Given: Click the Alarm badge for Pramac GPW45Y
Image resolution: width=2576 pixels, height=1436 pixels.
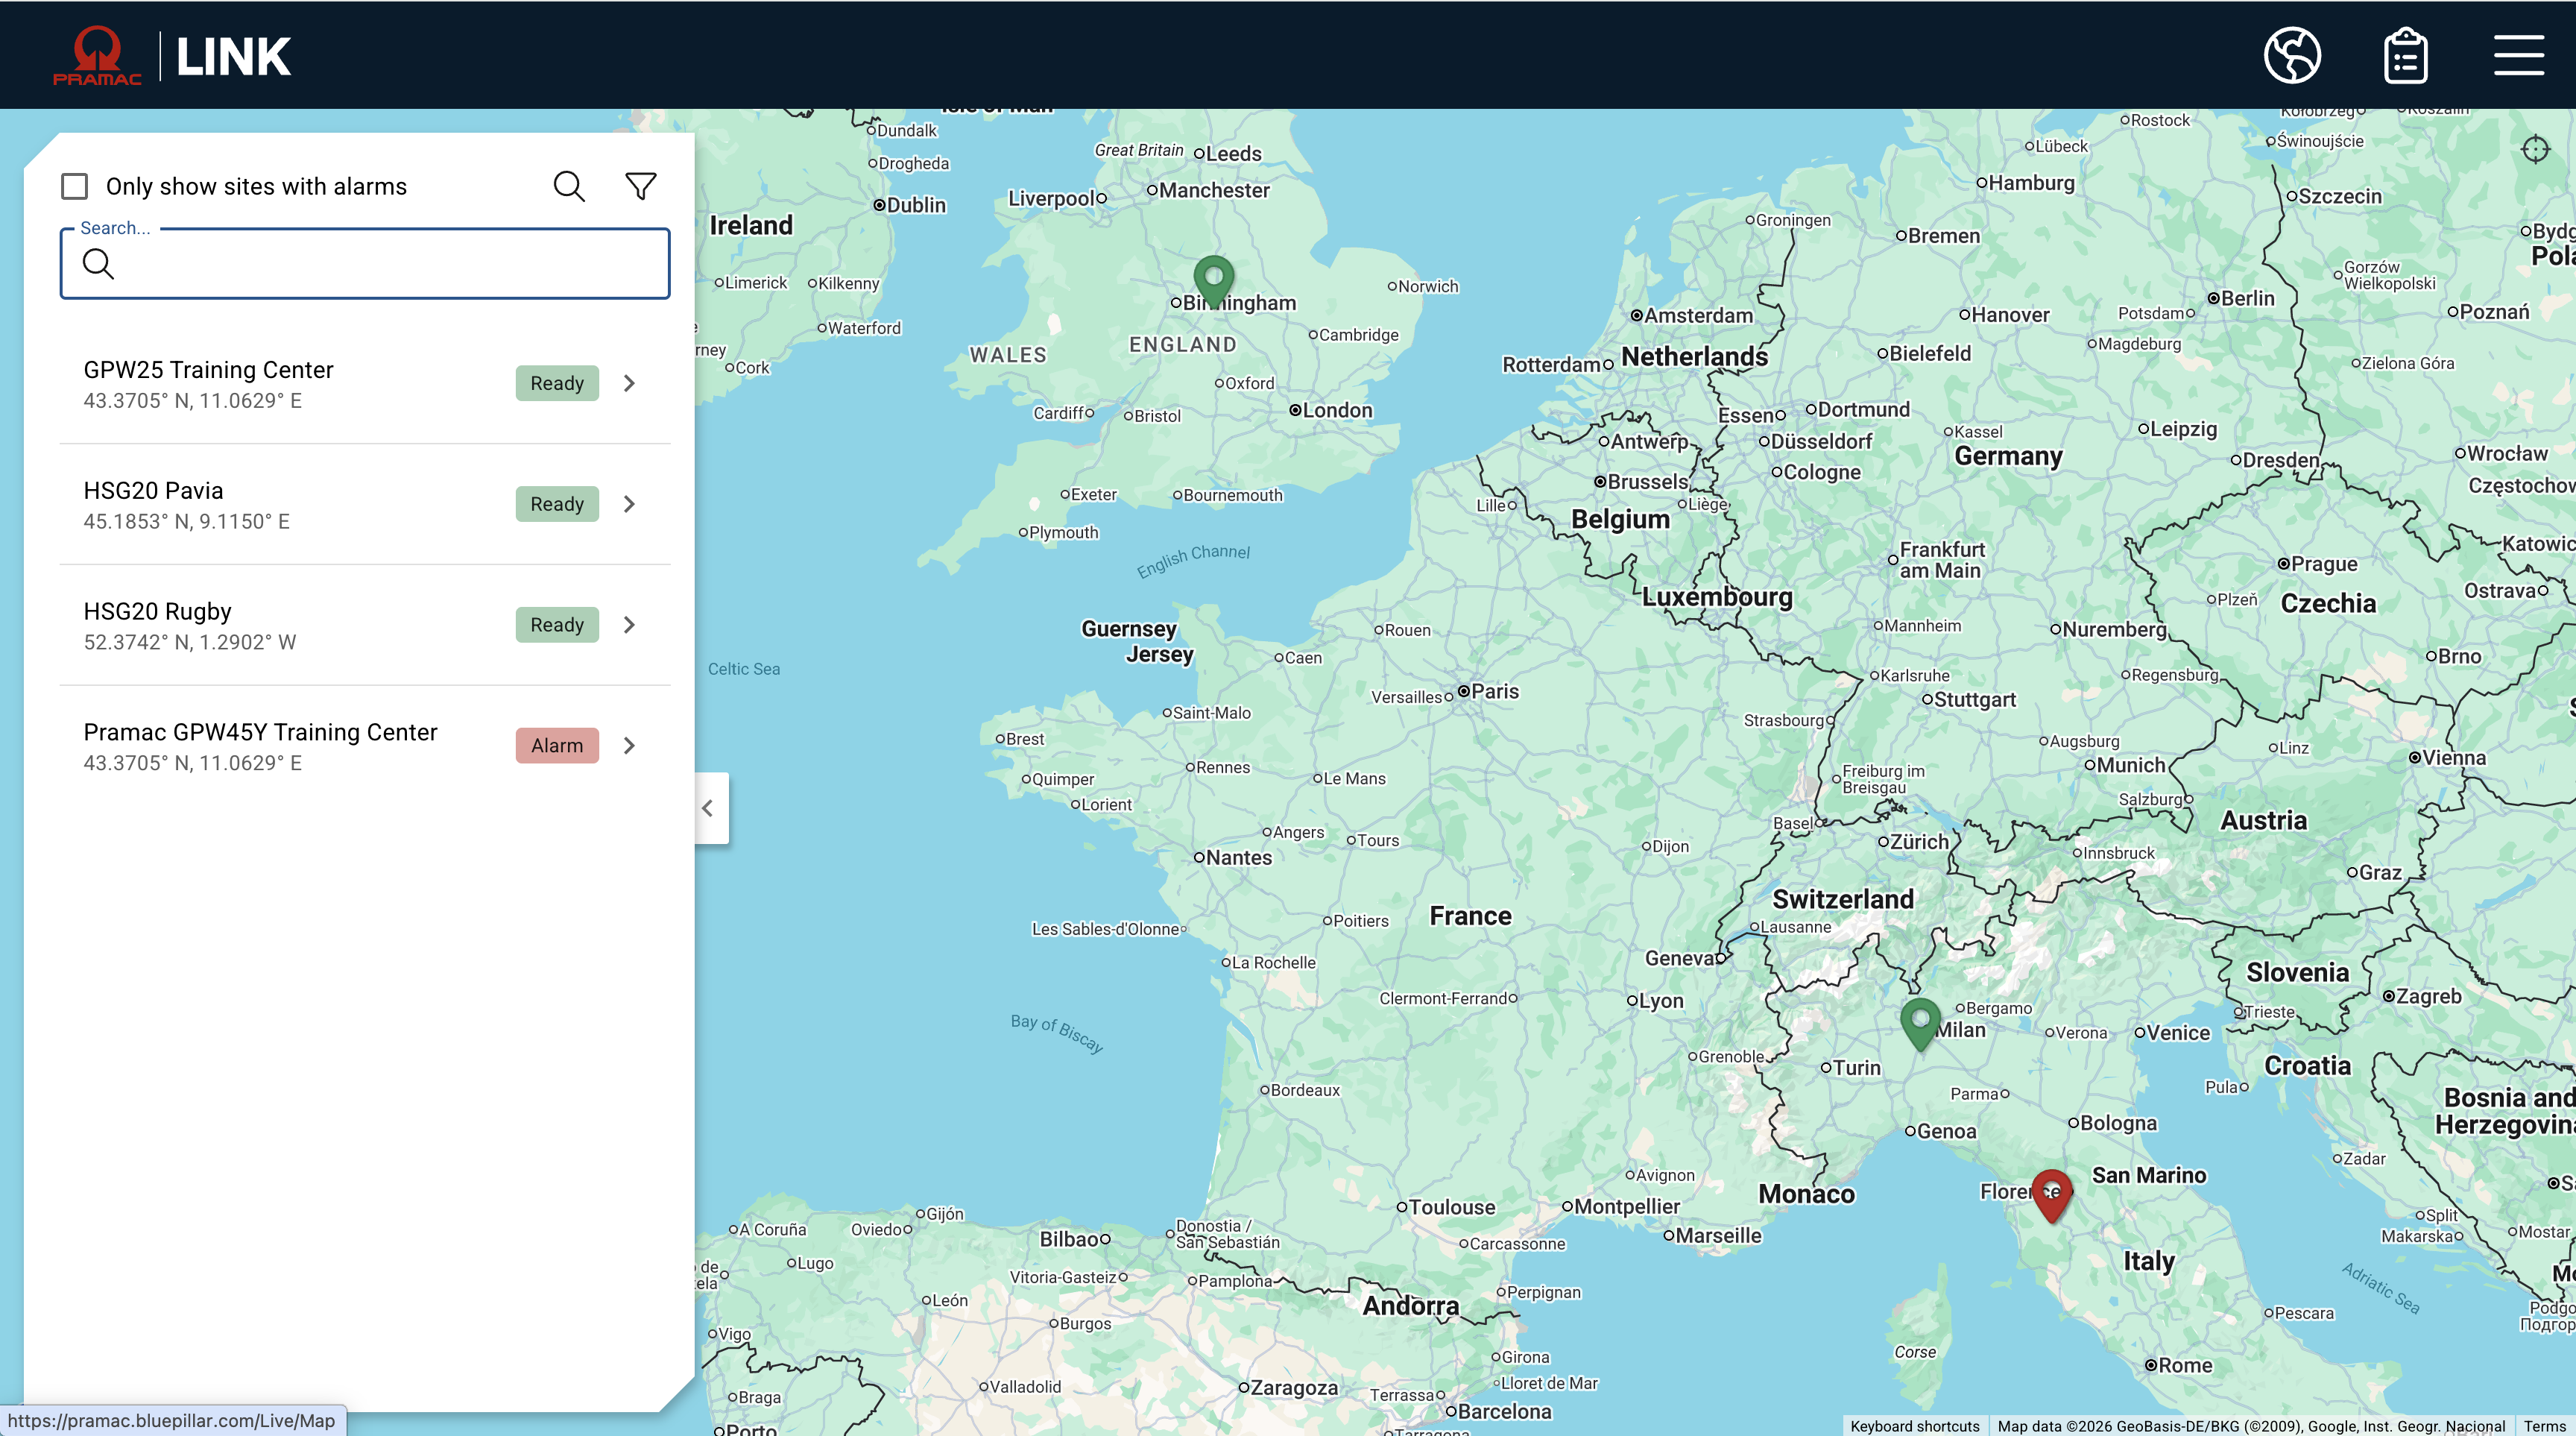Looking at the screenshot, I should pos(557,746).
